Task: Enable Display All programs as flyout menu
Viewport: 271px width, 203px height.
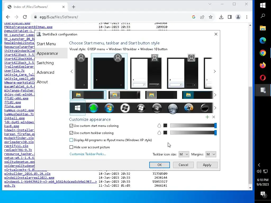Action: [71, 140]
